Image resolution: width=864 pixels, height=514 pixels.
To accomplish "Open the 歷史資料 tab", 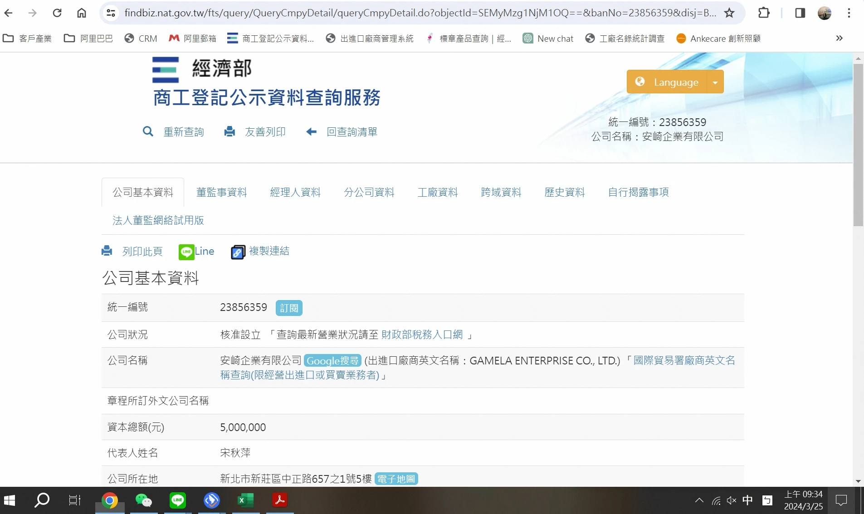I will [x=564, y=192].
